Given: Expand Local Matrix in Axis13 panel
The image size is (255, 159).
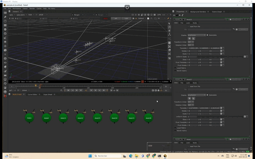Looking at the screenshot, I should click(175, 68).
